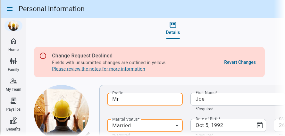Open Benefits sidebar icon

tap(13, 124)
